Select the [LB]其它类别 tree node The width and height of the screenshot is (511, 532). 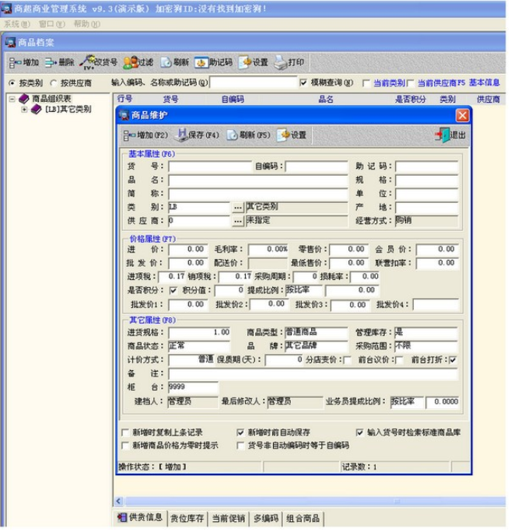(68, 109)
